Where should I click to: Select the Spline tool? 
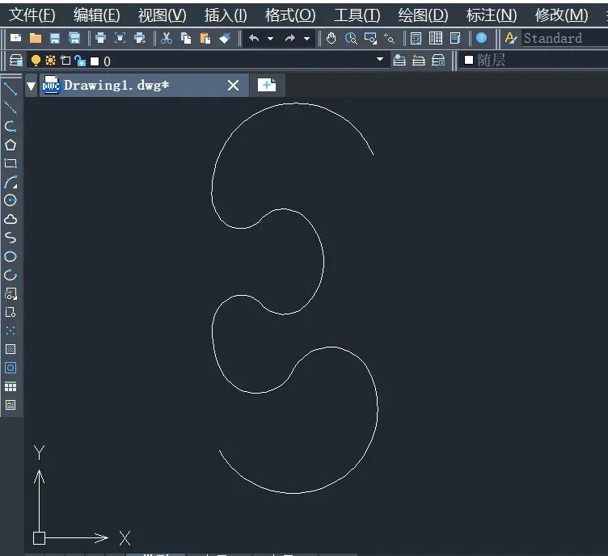[x=11, y=238]
